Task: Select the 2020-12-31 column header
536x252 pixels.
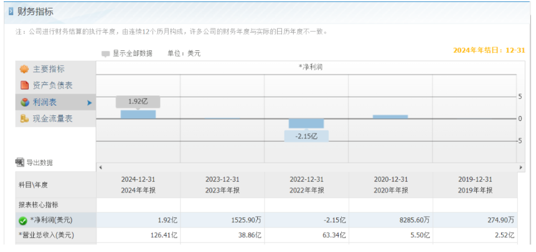Action: (x=391, y=185)
